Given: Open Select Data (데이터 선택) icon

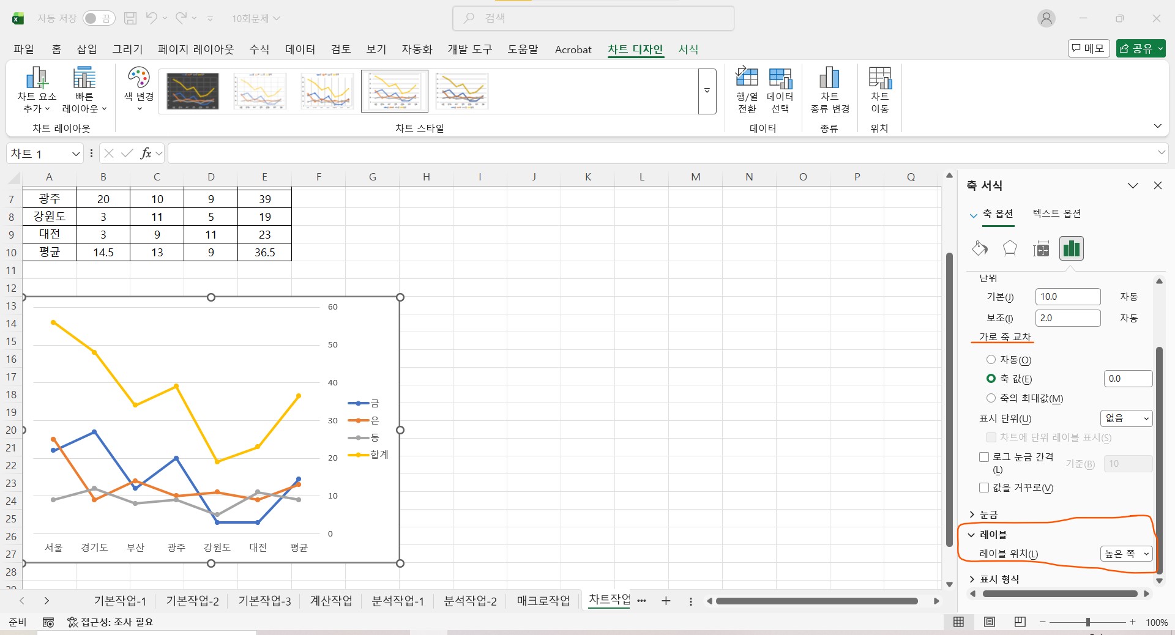Looking at the screenshot, I should (780, 78).
